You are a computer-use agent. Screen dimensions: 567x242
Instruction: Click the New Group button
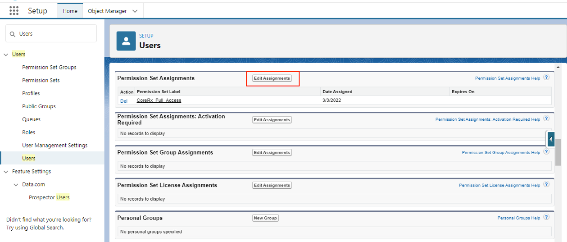coord(265,218)
